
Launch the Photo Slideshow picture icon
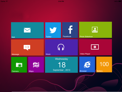95,30
